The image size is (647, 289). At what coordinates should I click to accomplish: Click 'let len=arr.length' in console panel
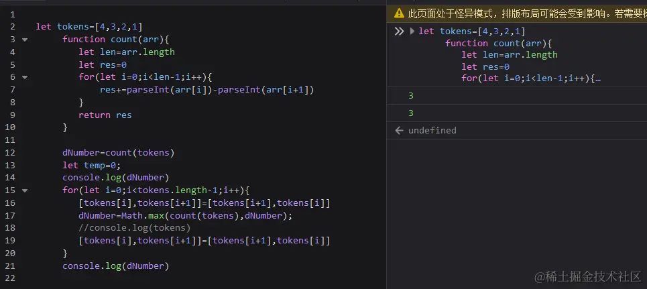510,55
